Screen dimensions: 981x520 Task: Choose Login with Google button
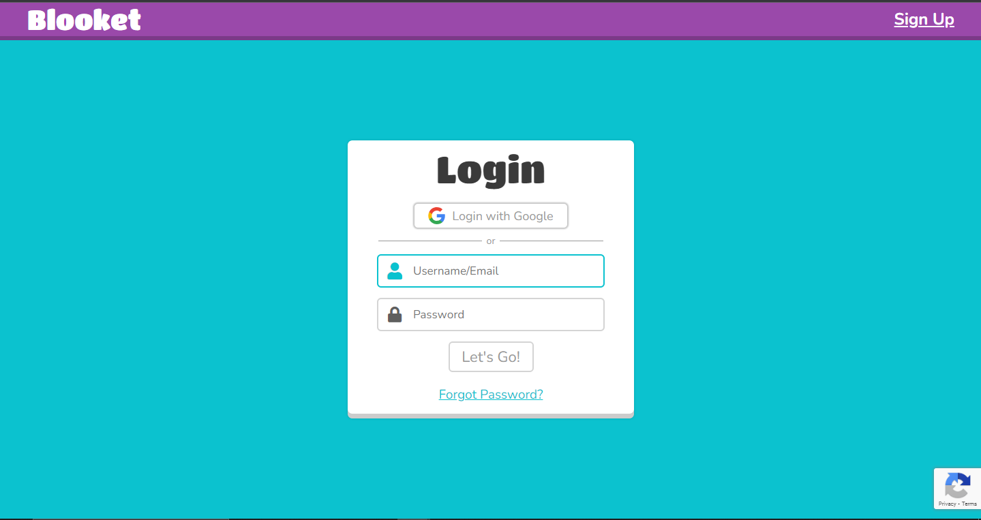pyautogui.click(x=491, y=216)
